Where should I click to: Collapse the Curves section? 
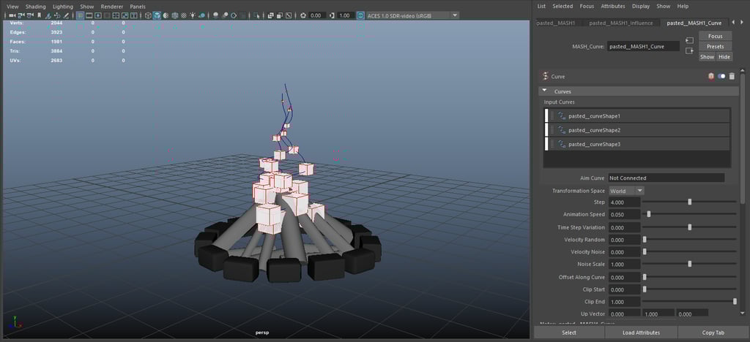pos(544,91)
